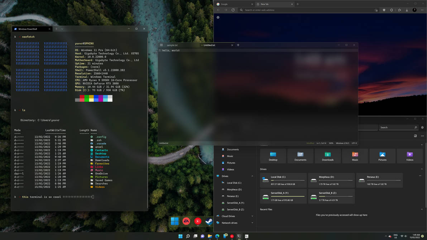Viewport: 427px width, 240px height.
Task: Launch Steam from the floating dock
Action: tap(209, 221)
